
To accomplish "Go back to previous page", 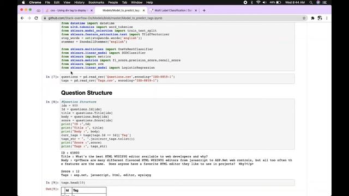I will pos(22,18).
